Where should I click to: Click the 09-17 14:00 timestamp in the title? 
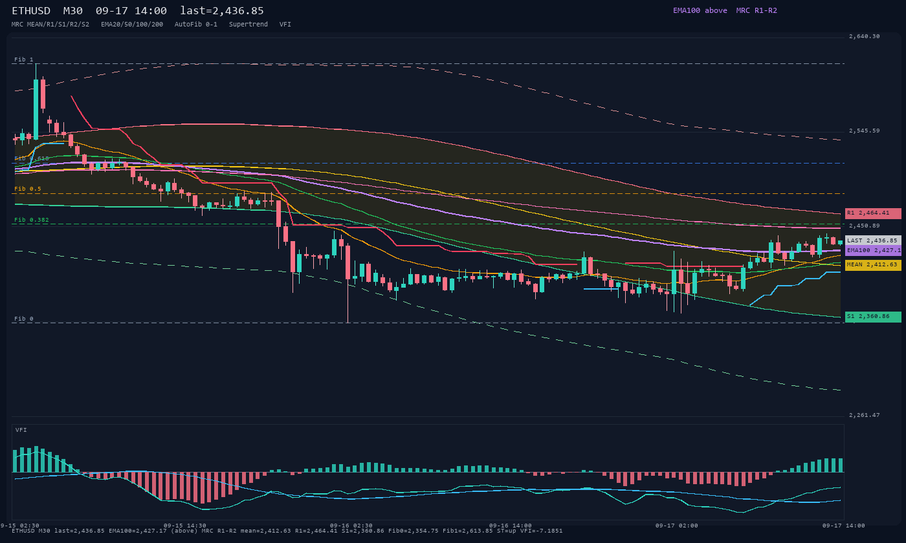[x=131, y=11]
